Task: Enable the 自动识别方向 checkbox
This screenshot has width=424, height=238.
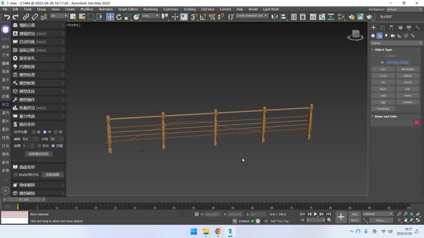Action: [x=15, y=175]
